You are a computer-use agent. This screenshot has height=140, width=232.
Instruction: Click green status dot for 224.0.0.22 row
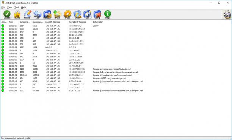3,38
